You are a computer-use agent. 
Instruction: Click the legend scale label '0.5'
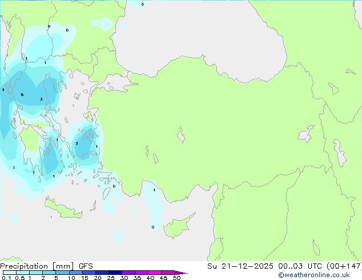point(20,278)
